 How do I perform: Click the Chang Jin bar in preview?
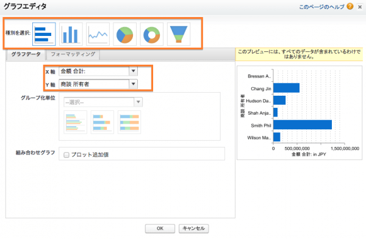pyautogui.click(x=287, y=88)
